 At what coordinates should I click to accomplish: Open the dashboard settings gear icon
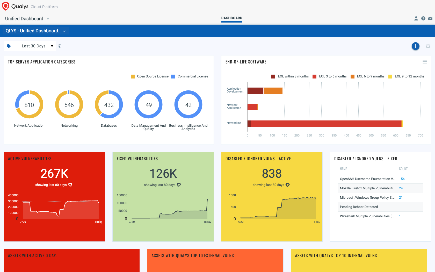(x=428, y=46)
